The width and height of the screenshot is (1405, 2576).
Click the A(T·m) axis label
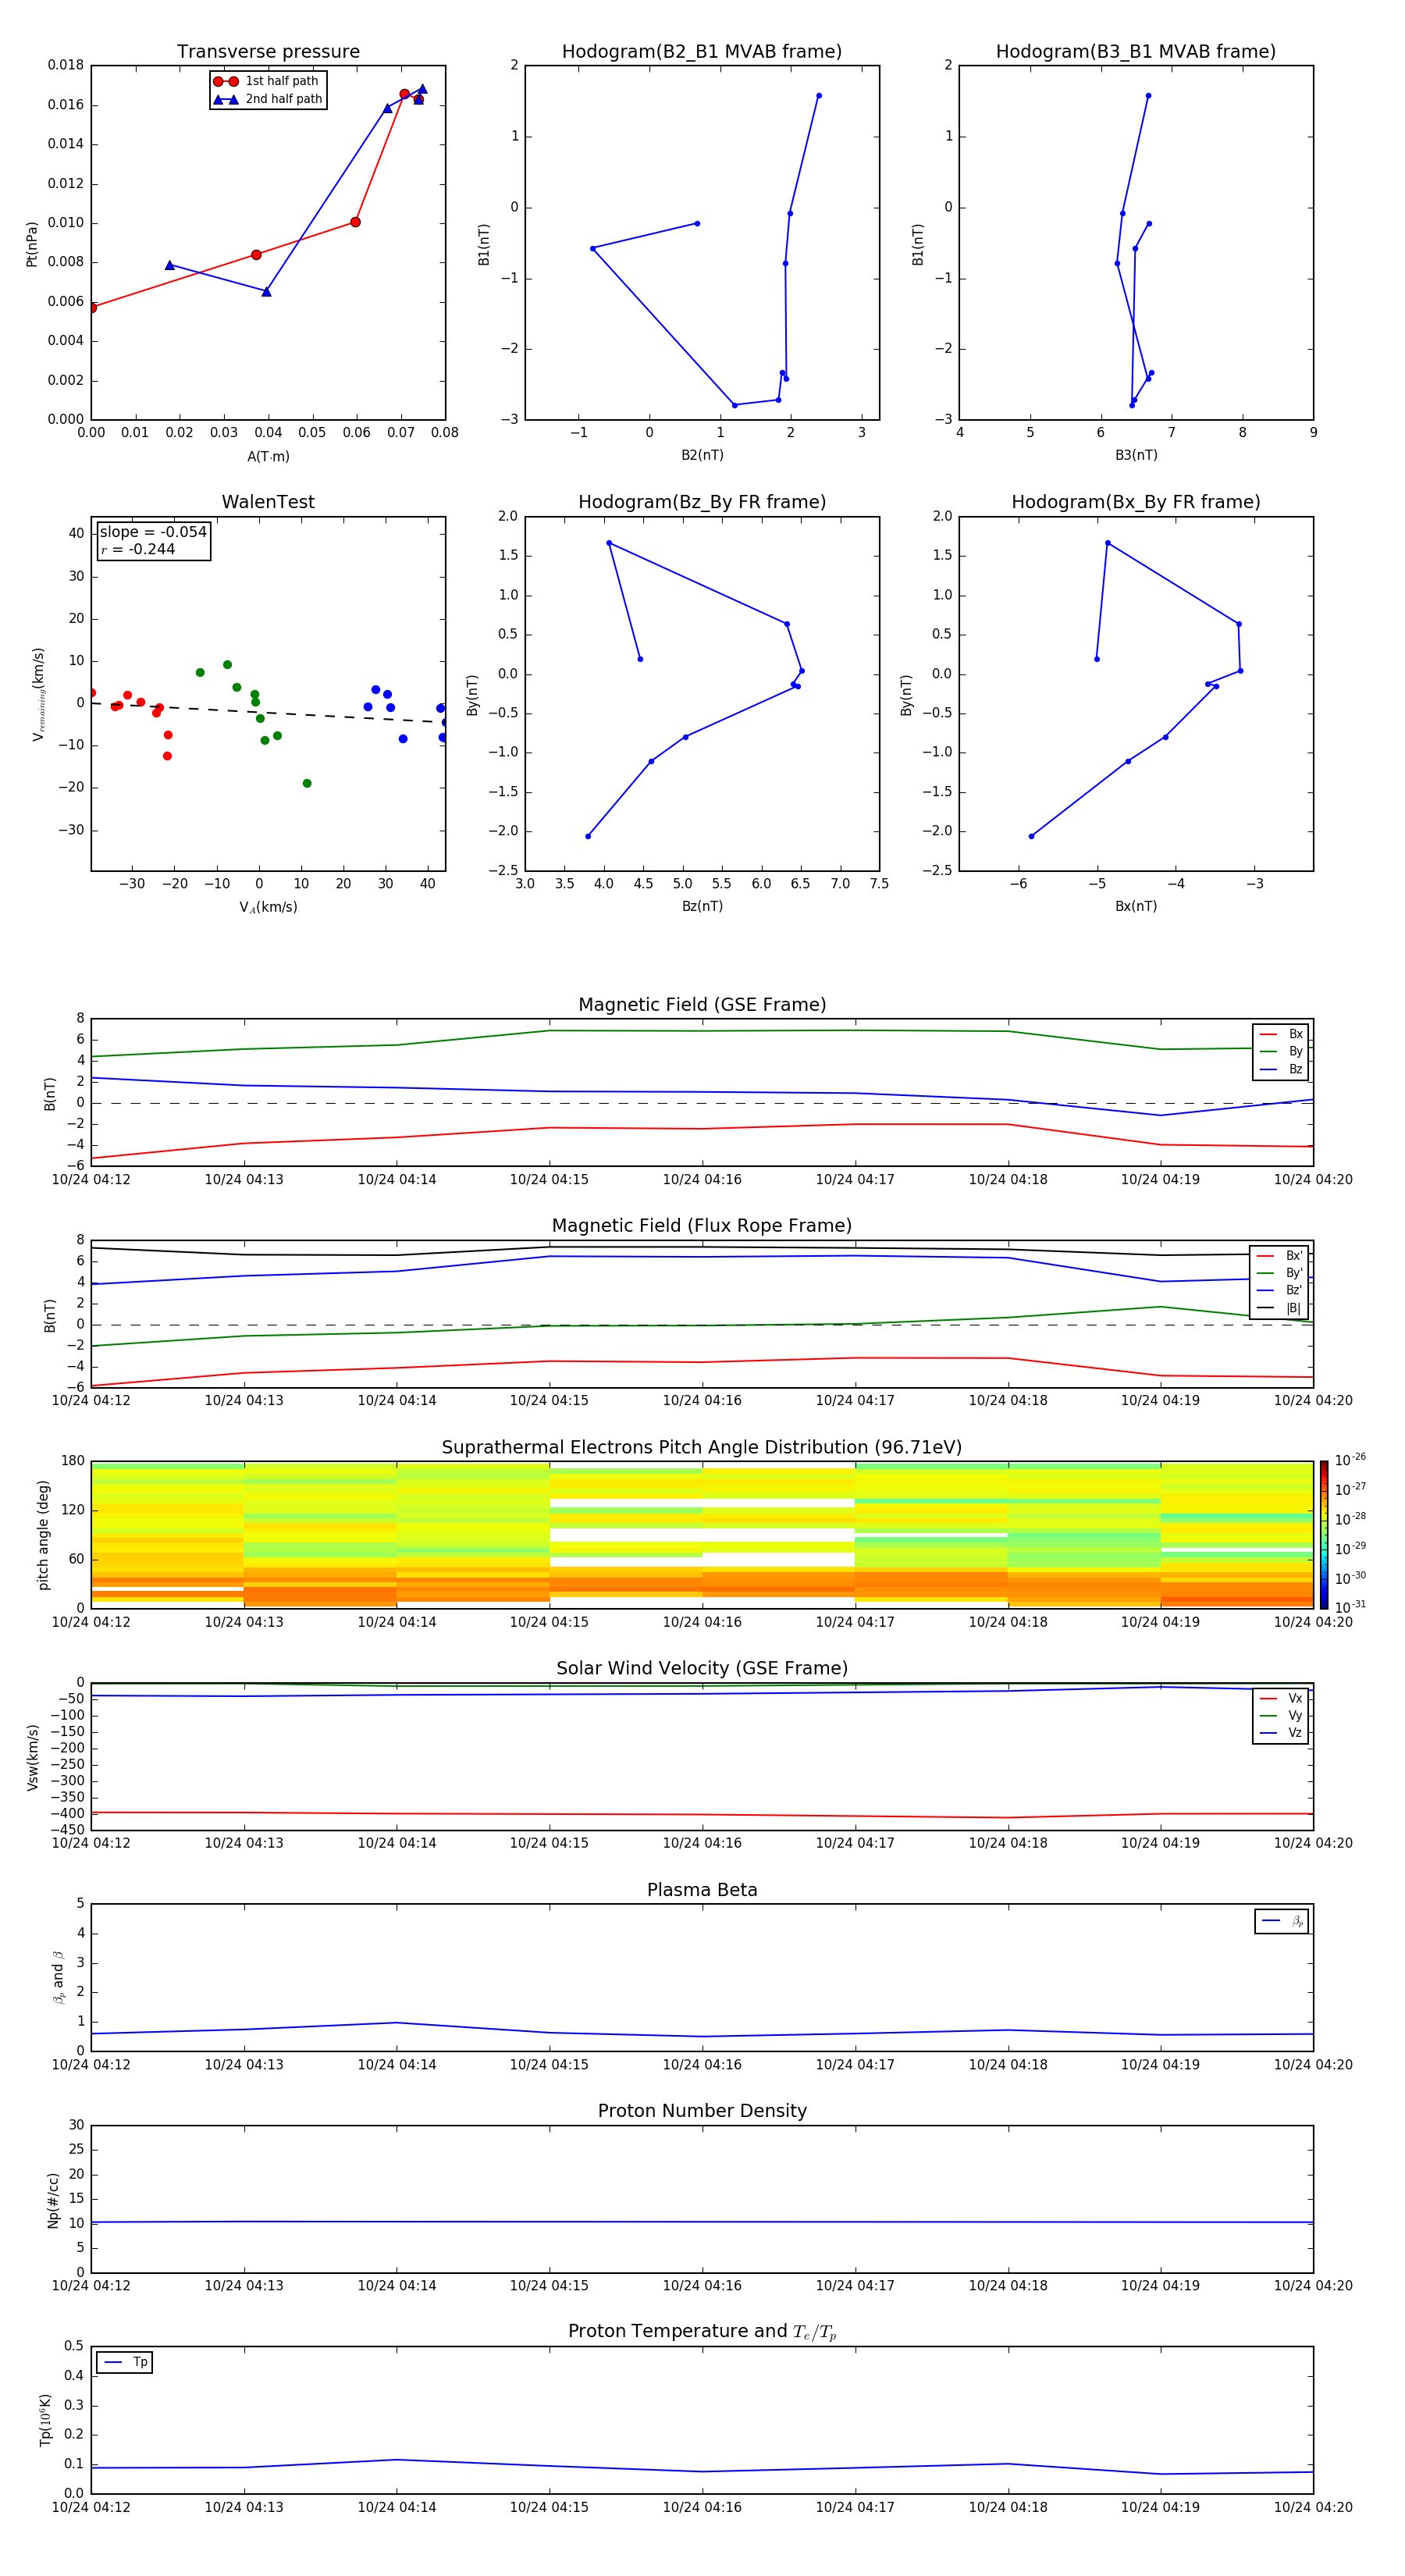[268, 457]
